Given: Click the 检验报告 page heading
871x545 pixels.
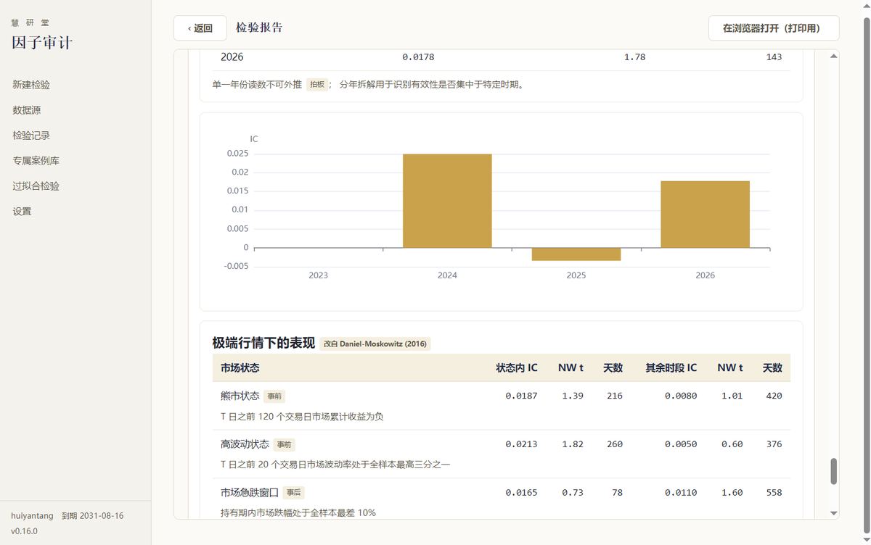Looking at the screenshot, I should click(259, 28).
